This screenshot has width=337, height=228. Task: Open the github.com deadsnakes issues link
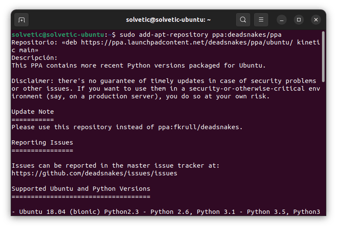pos(94,173)
